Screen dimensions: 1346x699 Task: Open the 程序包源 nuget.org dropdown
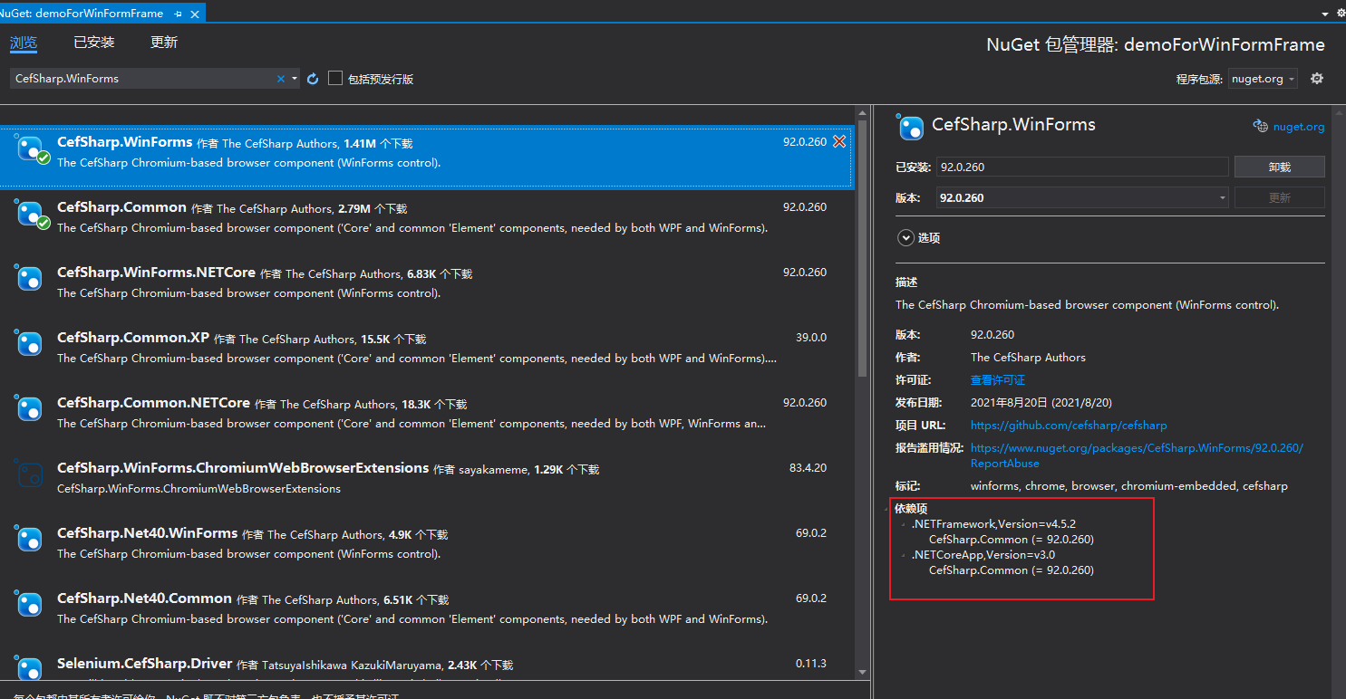point(1264,79)
